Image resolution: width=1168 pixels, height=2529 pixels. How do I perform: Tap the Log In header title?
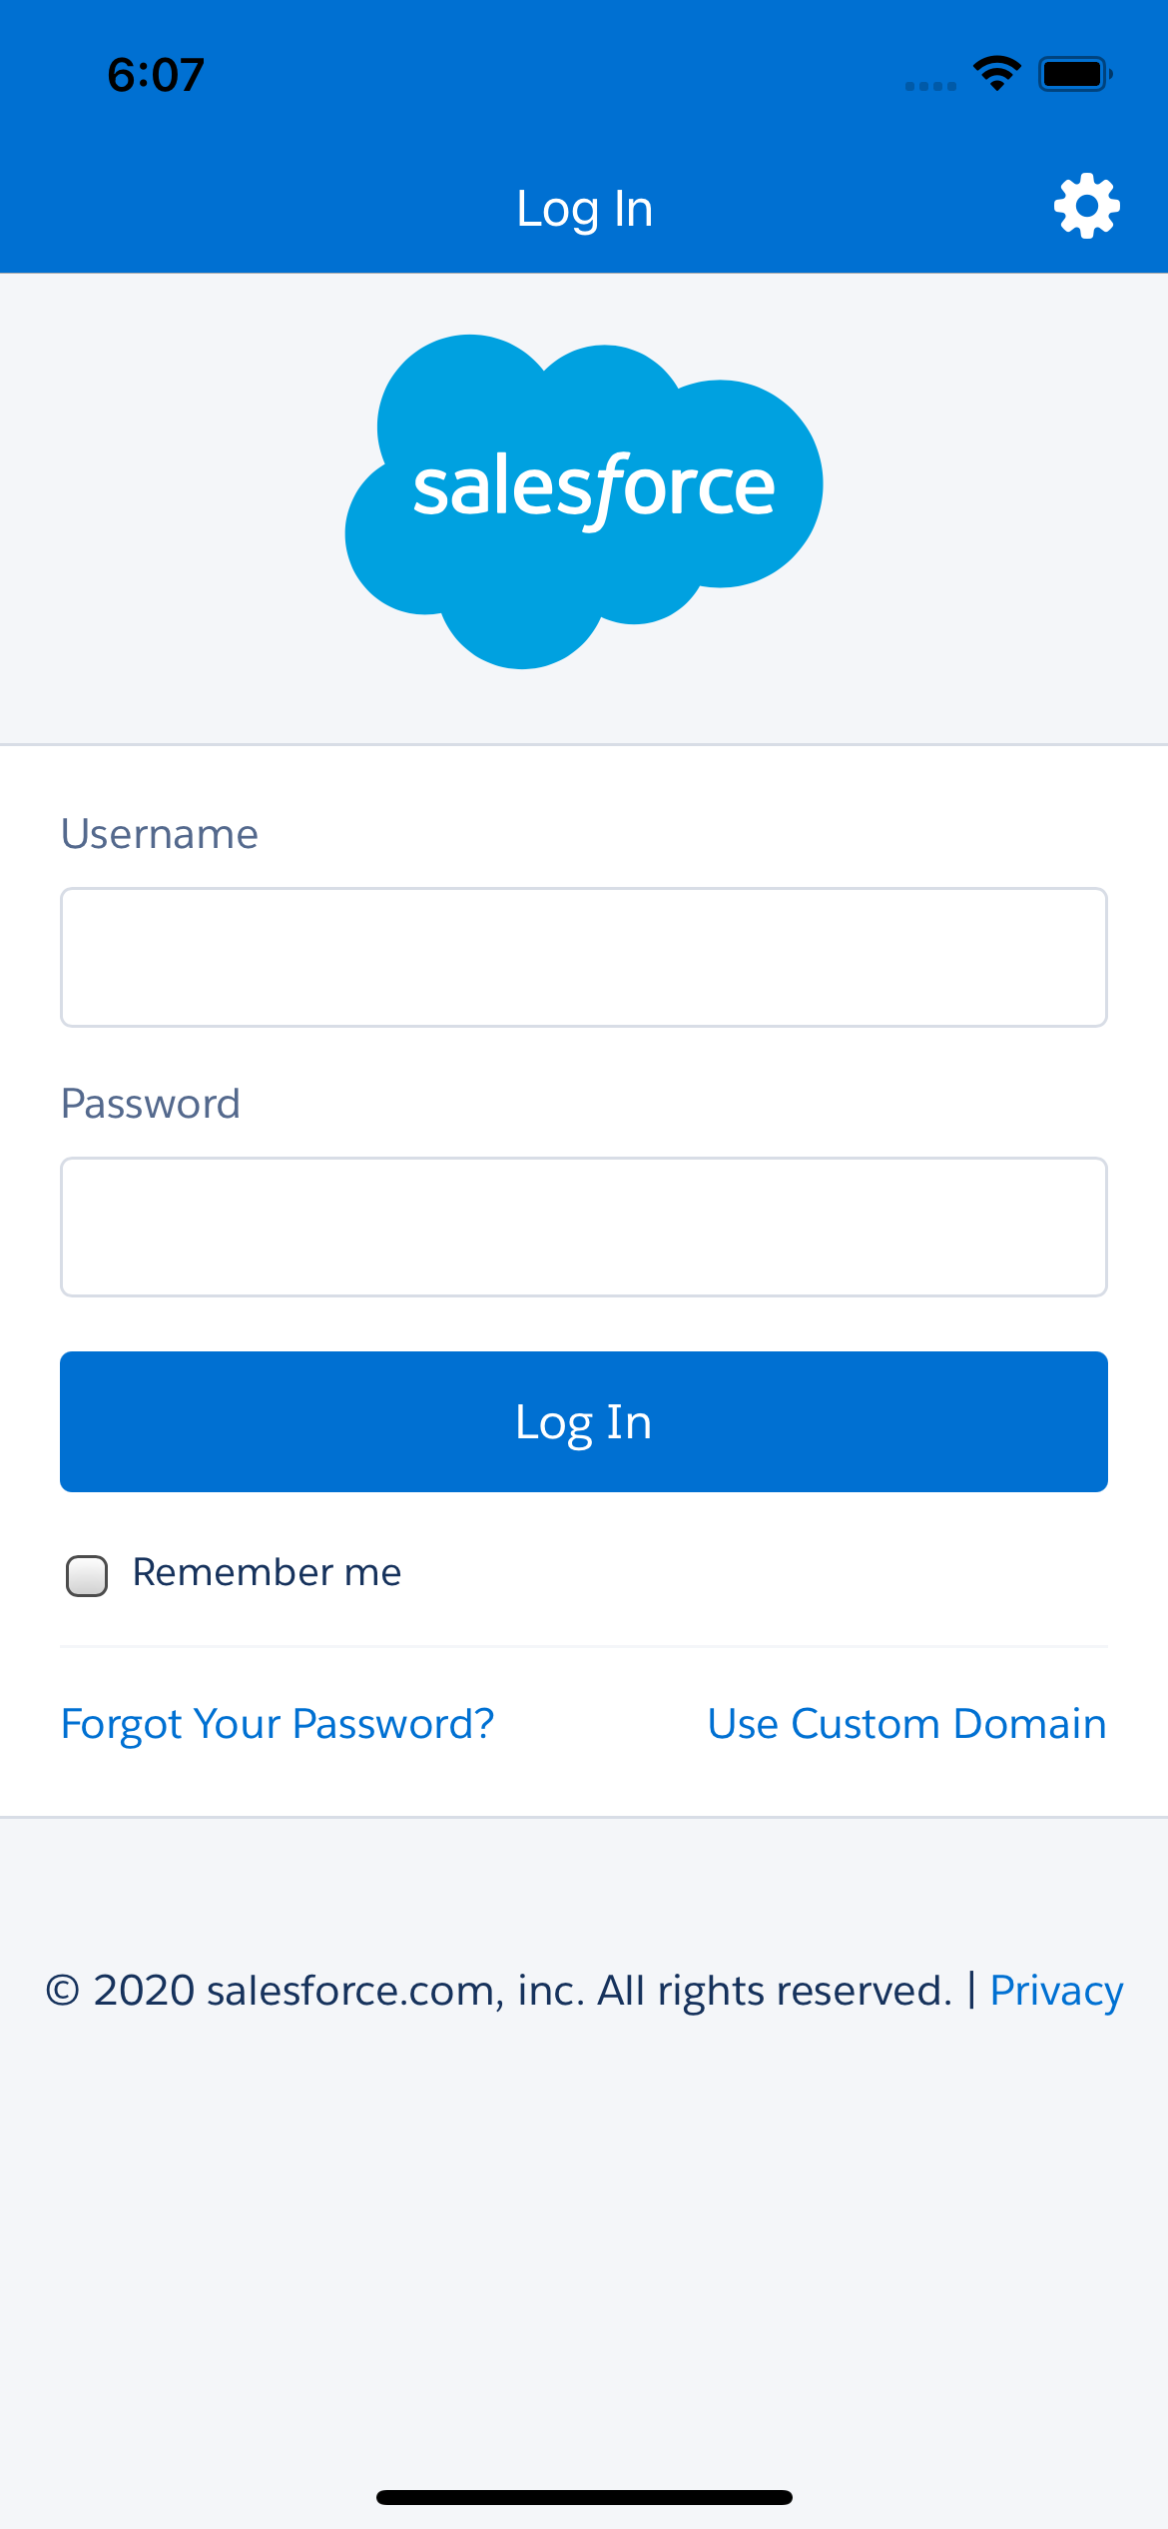(585, 210)
